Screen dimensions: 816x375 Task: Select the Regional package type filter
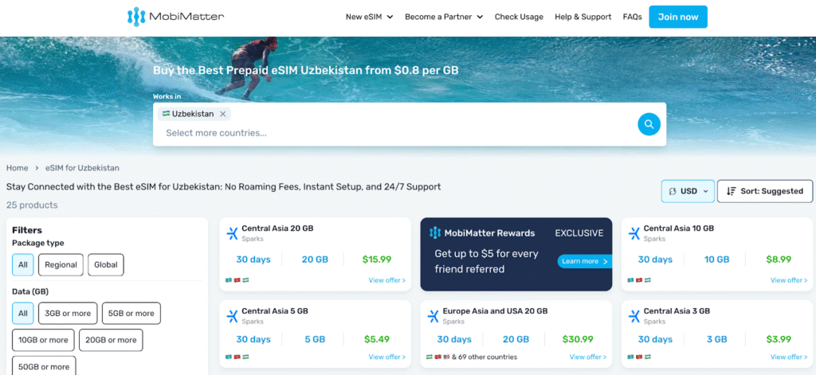61,265
